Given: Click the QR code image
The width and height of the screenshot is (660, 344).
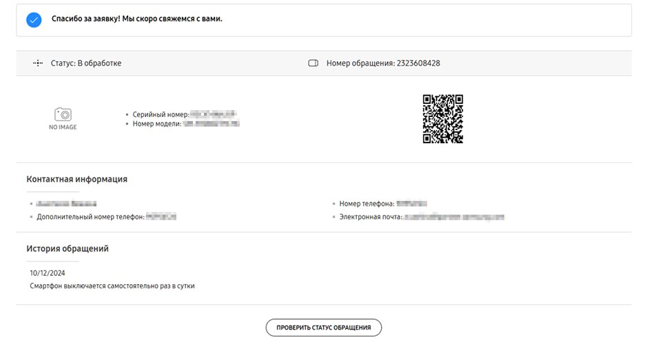Looking at the screenshot, I should pos(443,119).
